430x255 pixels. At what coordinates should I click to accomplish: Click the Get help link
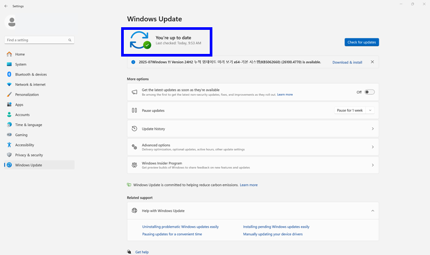click(x=142, y=252)
